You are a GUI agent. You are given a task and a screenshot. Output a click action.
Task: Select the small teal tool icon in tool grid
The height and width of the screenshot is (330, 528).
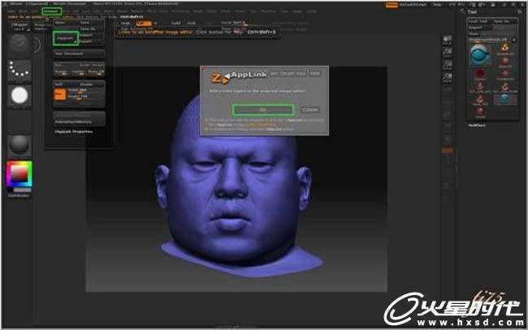point(504,99)
